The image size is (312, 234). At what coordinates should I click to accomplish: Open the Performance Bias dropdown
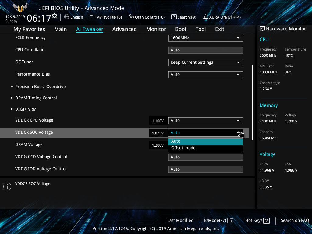[206, 74]
